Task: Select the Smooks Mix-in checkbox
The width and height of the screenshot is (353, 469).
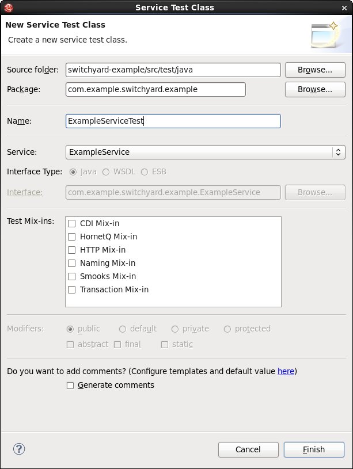Action: tap(72, 276)
